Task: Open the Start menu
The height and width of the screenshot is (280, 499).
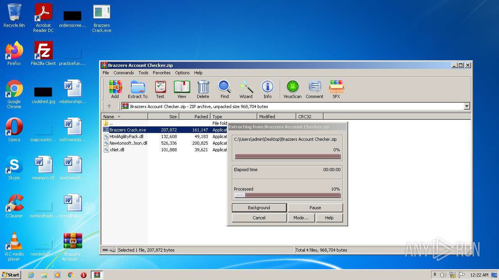Action: (x=11, y=275)
